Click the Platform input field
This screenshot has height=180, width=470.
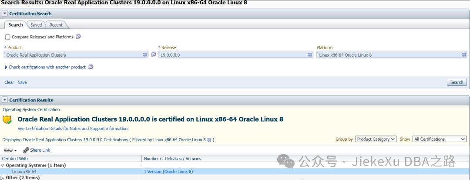tap(392, 55)
